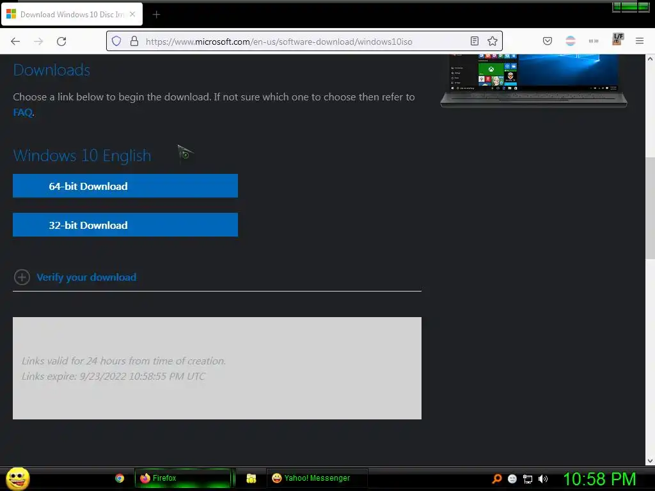This screenshot has height=491, width=655.
Task: Open network connection tray icon
Action: (528, 479)
